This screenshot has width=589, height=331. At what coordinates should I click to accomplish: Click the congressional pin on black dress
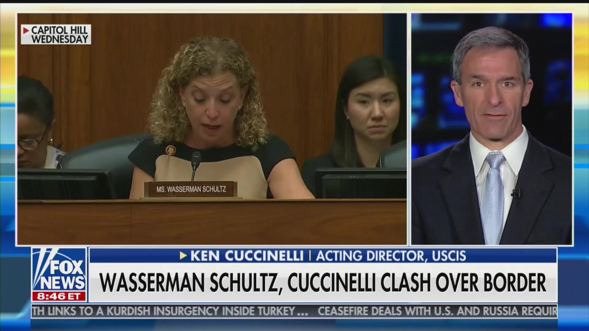(x=170, y=150)
